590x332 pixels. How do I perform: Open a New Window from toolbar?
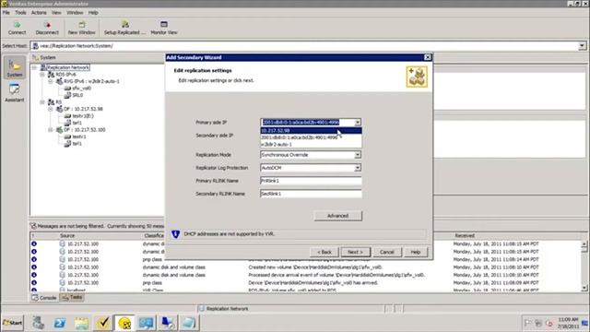(x=82, y=28)
